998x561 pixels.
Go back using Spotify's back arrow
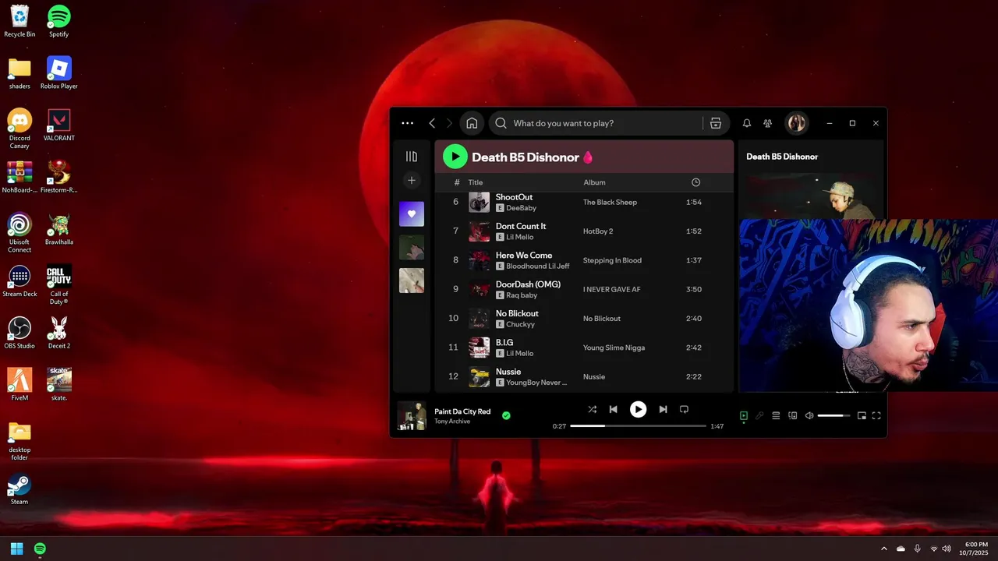tap(432, 123)
